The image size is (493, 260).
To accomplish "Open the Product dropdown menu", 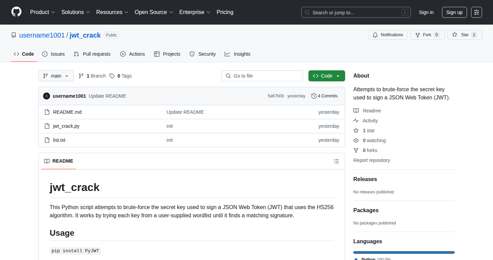I will (42, 12).
